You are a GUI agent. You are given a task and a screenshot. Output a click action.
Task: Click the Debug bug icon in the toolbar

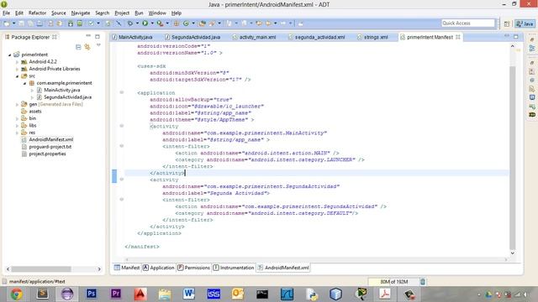coord(130,23)
